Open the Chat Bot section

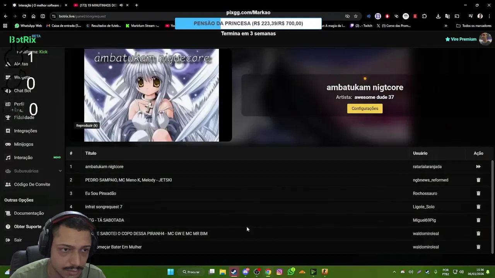22,91
